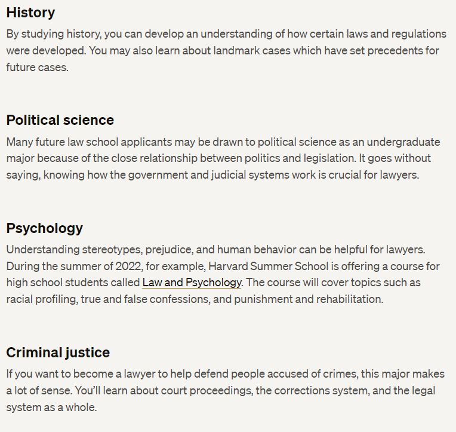Click the '2022' year in Psychology paragraph

point(128,266)
